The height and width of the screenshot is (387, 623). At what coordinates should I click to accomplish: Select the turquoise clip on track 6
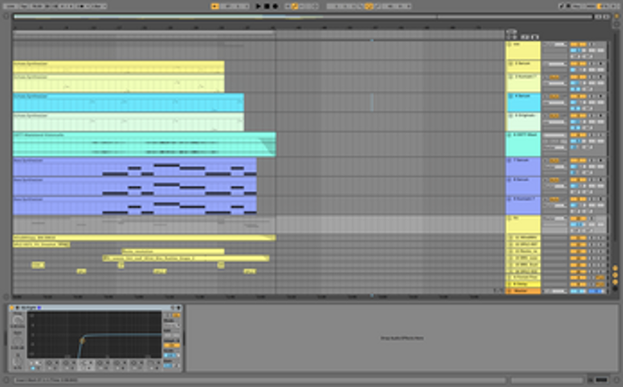tap(144, 144)
